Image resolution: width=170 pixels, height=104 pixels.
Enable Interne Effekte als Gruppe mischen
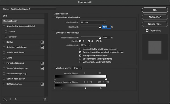click(x=80, y=49)
